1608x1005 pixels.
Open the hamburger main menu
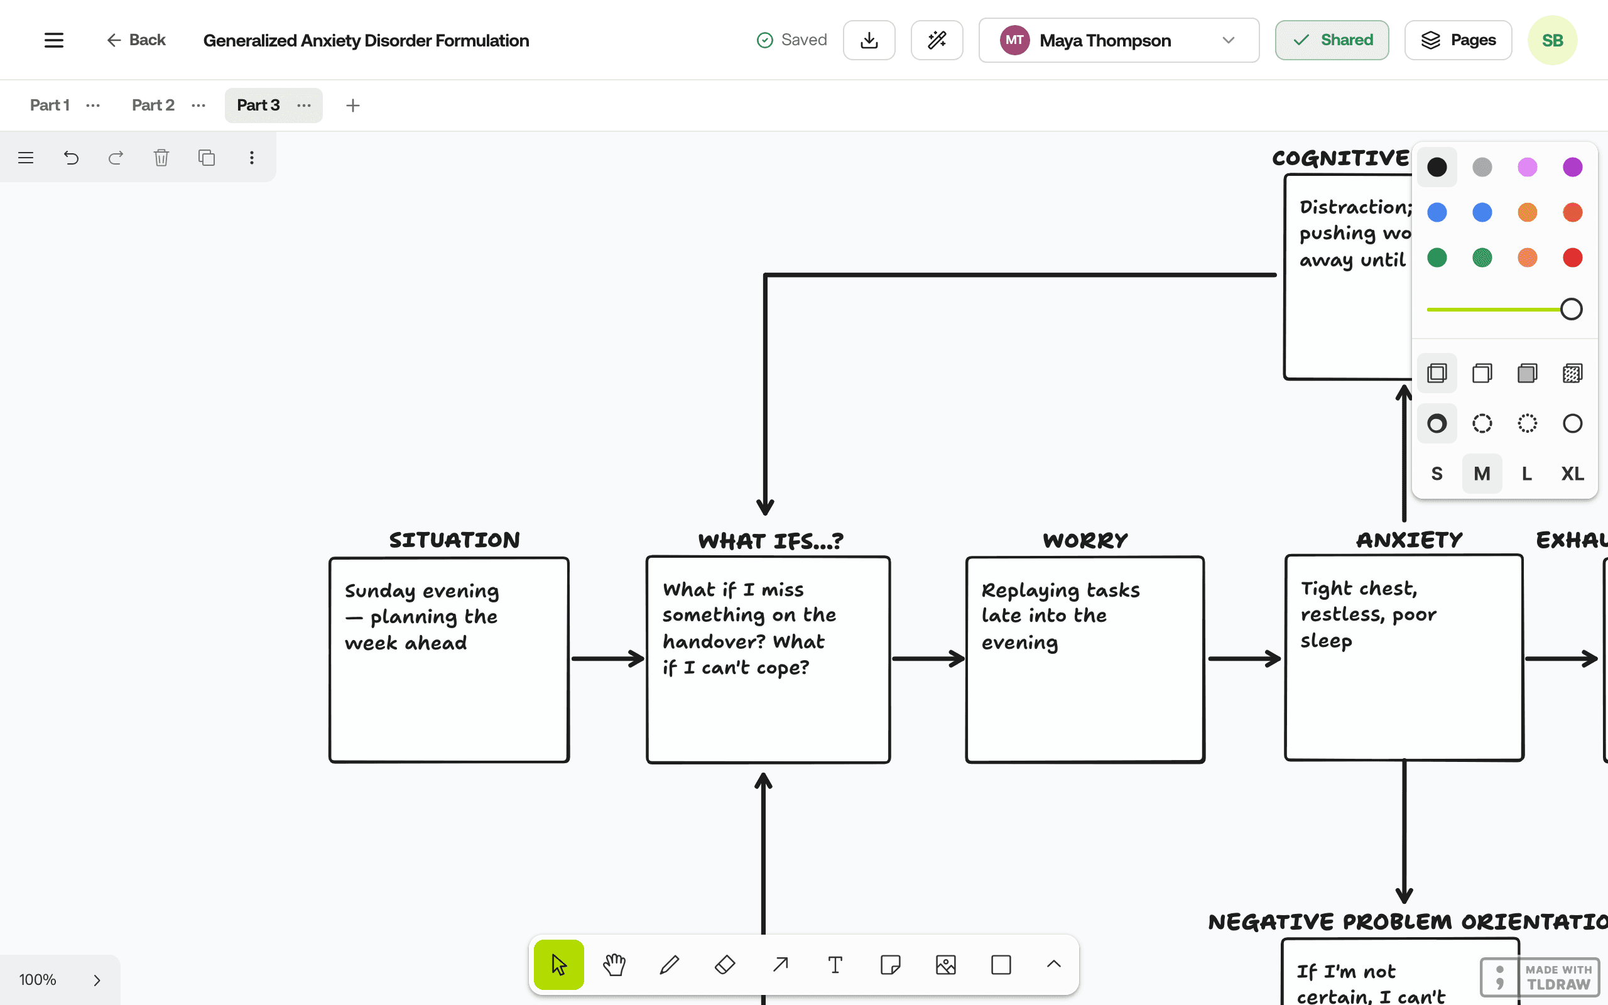tap(54, 40)
